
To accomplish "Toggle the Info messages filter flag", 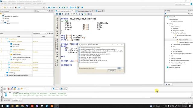I will [18, 89].
